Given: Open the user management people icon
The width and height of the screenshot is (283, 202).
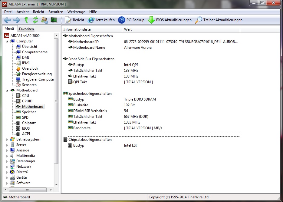Looking at the screenshot, I should (x=44, y=20).
